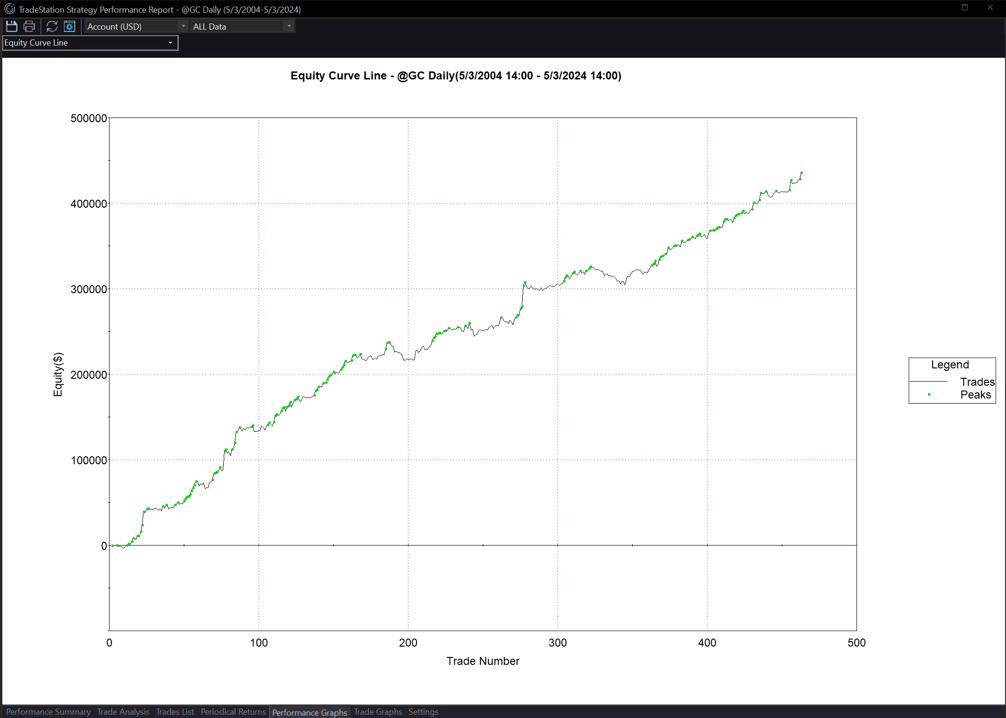This screenshot has width=1006, height=718.
Task: Select the Periodical Returns tab
Action: click(233, 712)
